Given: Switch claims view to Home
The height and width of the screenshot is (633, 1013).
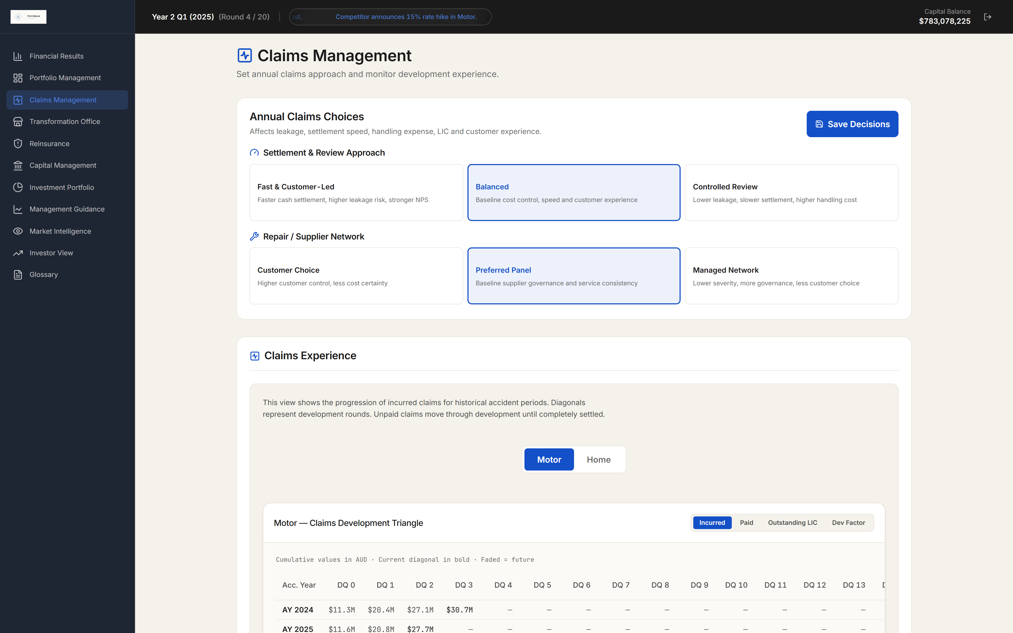Looking at the screenshot, I should coord(599,460).
